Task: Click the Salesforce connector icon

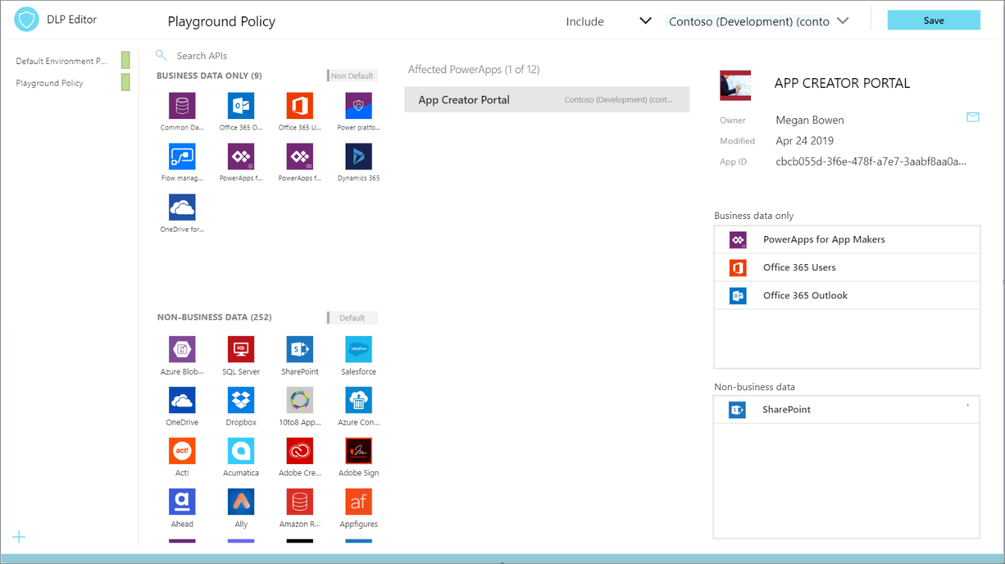Action: tap(359, 349)
